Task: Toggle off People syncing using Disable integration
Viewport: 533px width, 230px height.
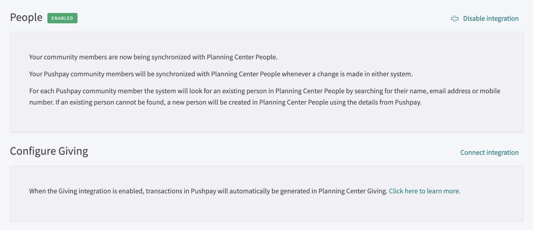Action: pyautogui.click(x=491, y=18)
